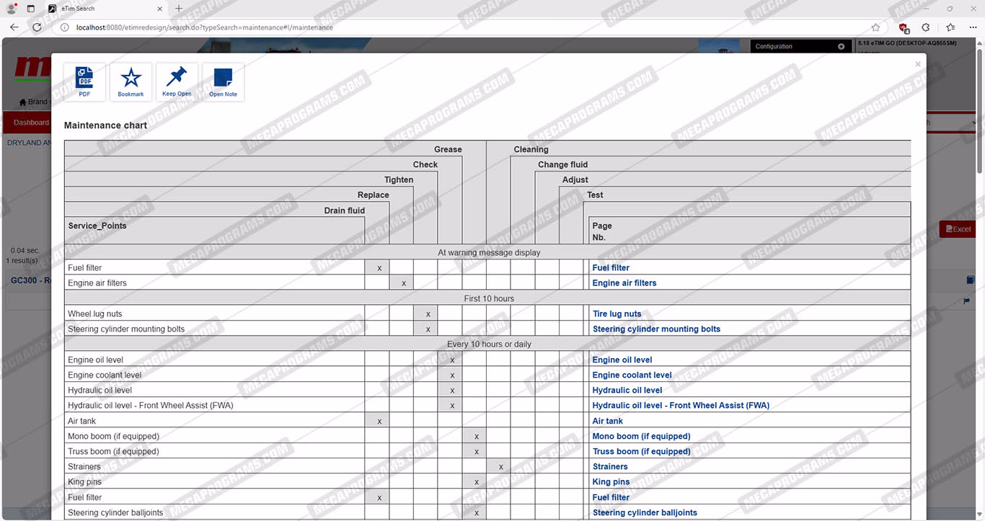View site information icon in address bar
The width and height of the screenshot is (985, 521).
click(64, 27)
